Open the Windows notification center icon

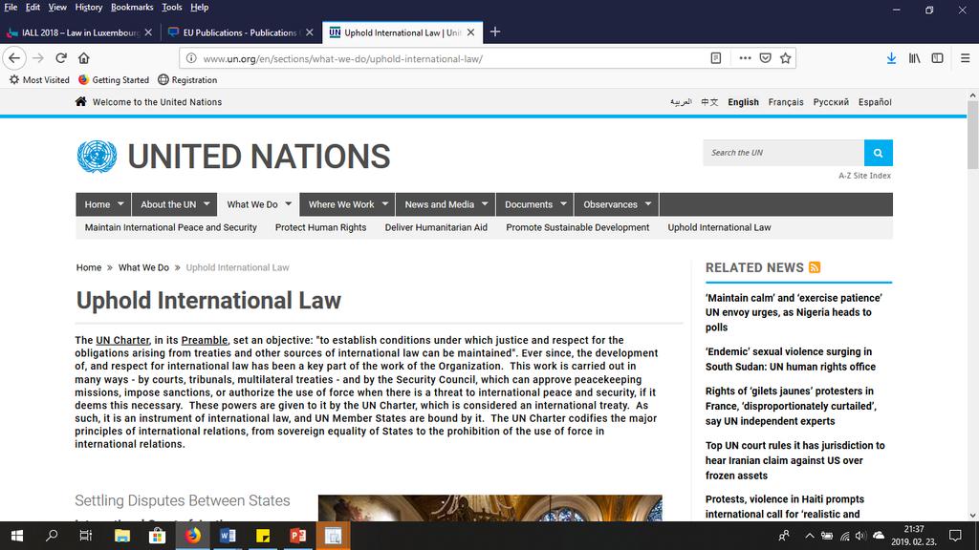(955, 536)
